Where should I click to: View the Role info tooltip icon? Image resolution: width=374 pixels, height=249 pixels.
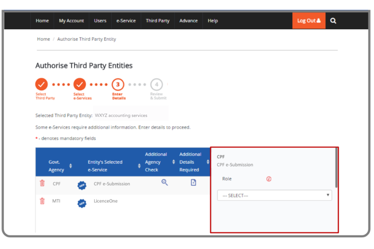click(x=269, y=179)
